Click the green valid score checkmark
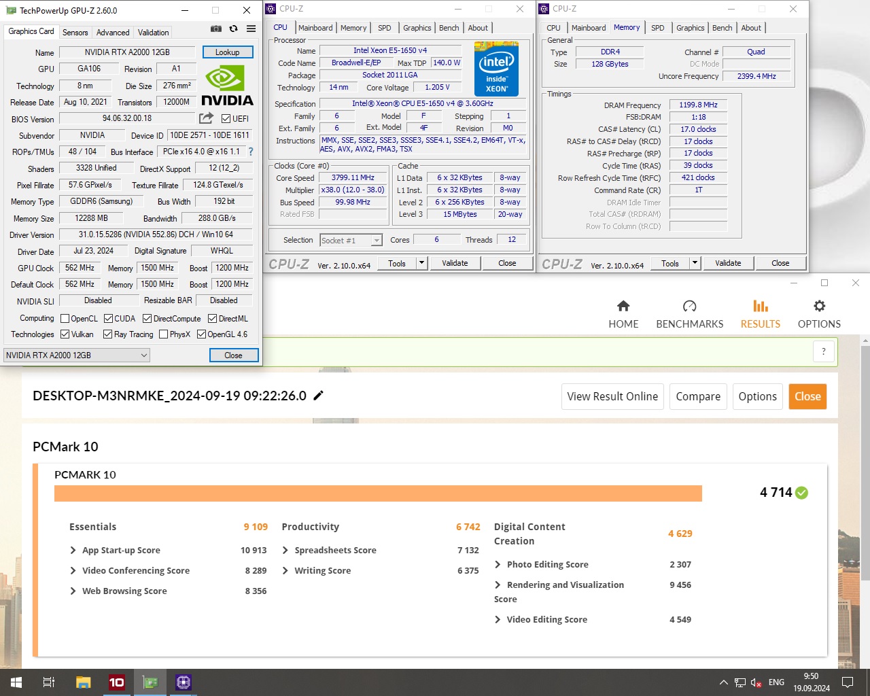 point(802,493)
